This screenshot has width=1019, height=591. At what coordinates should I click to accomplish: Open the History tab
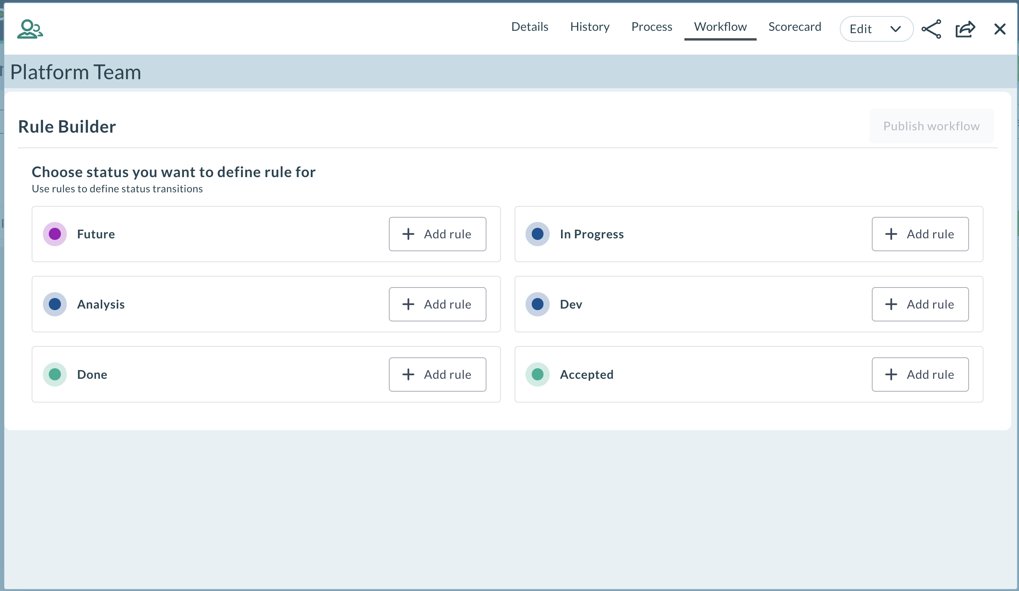590,27
